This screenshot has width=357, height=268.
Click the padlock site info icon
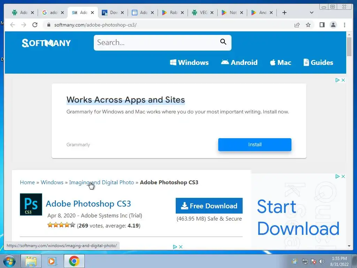pos(49,25)
